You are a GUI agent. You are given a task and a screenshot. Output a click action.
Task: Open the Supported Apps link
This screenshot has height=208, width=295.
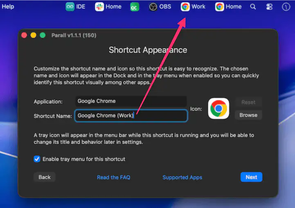click(182, 177)
